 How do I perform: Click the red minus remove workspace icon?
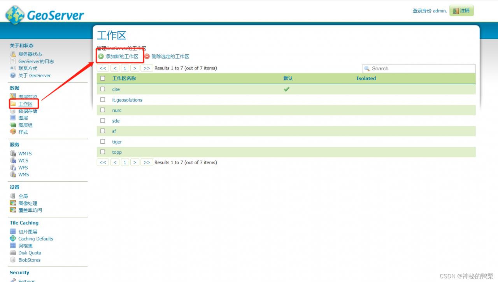coord(147,56)
